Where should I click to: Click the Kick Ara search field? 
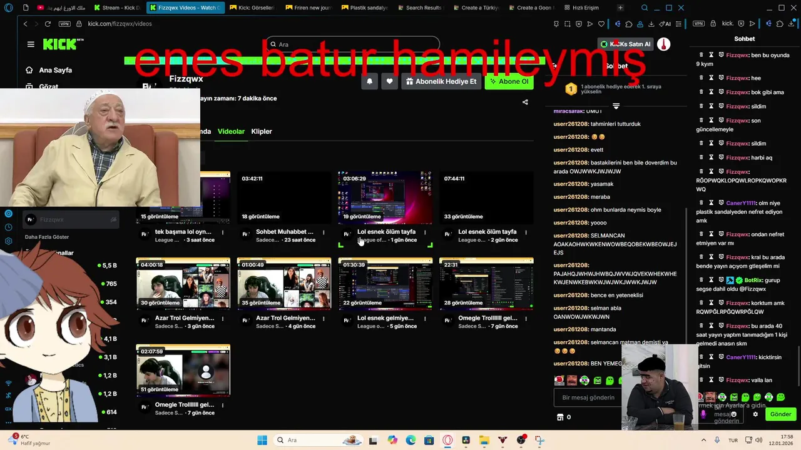[x=352, y=44]
